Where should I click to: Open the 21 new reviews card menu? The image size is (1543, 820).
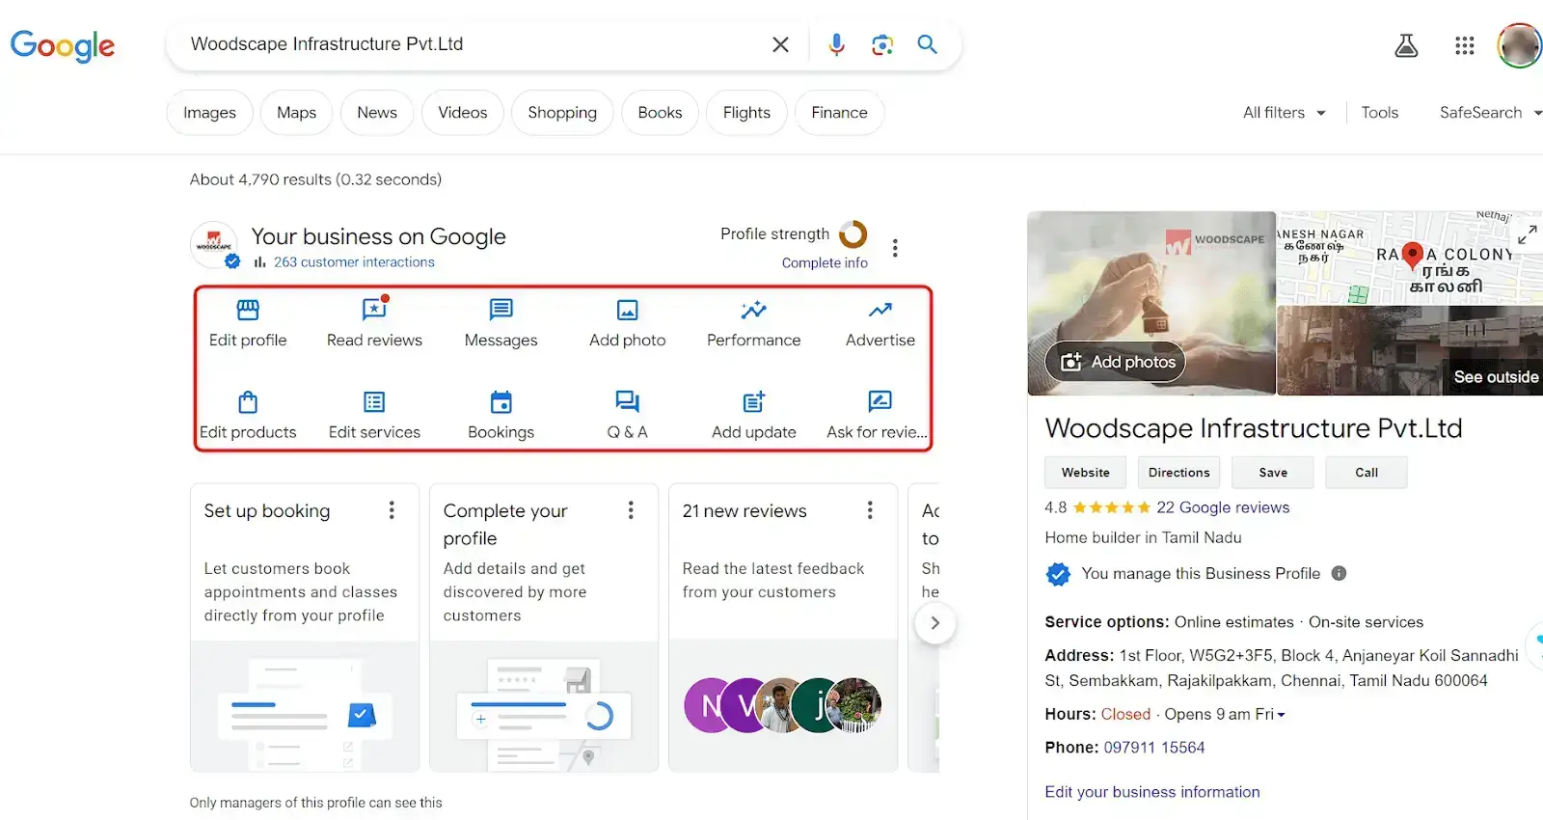[x=870, y=510]
